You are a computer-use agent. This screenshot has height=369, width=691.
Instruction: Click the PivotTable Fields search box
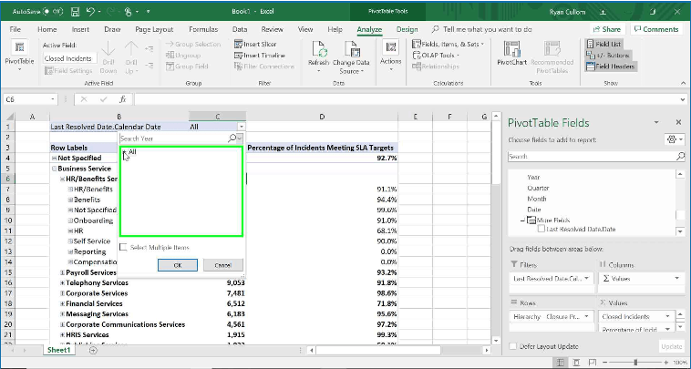click(x=590, y=157)
